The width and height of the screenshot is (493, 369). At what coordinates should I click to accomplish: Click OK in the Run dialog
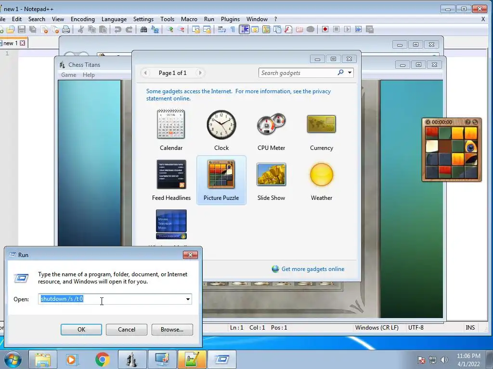(81, 330)
